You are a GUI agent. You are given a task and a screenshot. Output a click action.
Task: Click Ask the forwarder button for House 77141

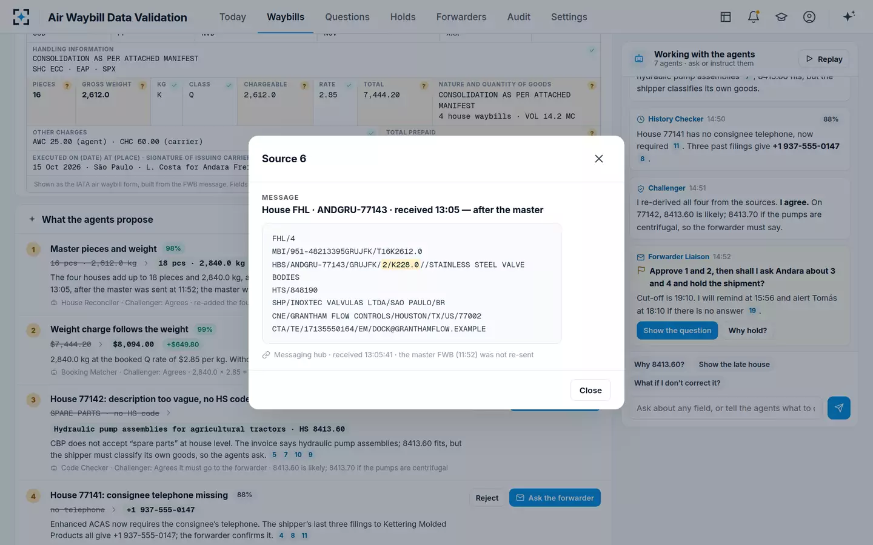[x=555, y=498]
